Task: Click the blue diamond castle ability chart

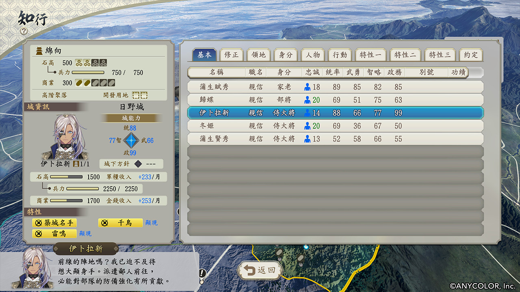Action: (132, 140)
